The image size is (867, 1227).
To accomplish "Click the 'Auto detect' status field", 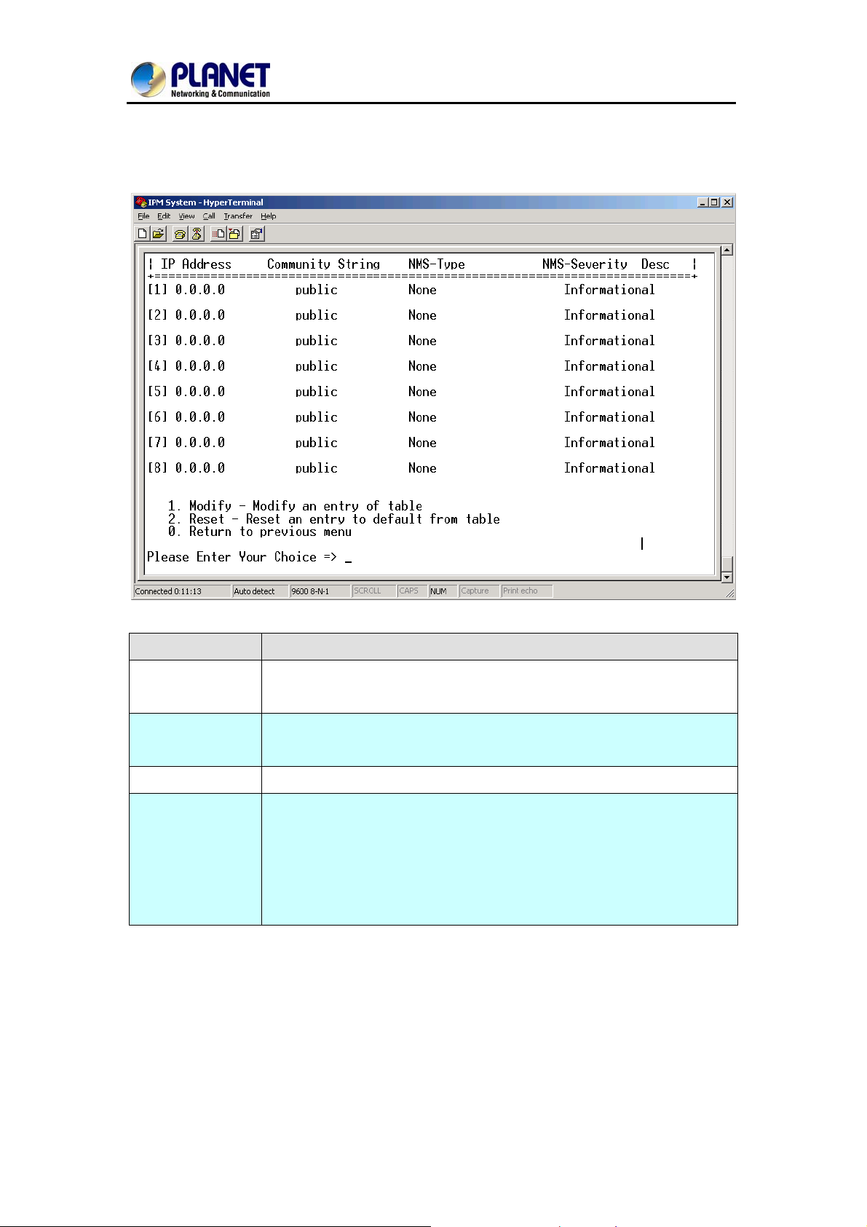I will coord(260,591).
